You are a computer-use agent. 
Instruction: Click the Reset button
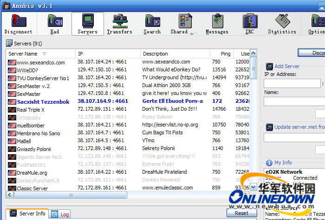[242, 213]
